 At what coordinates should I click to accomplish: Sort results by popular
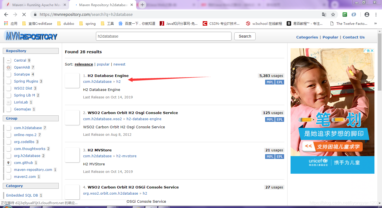click(x=103, y=64)
